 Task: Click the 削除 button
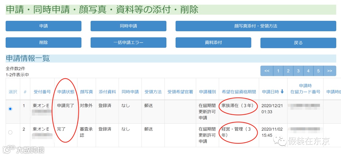(x=44, y=43)
